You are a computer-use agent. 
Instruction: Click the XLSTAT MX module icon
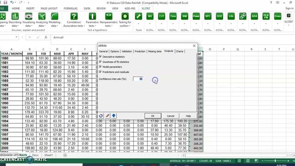coord(150,17)
